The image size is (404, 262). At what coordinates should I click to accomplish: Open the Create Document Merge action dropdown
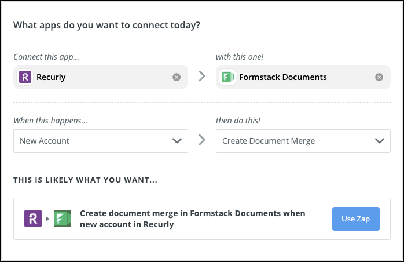click(x=295, y=141)
